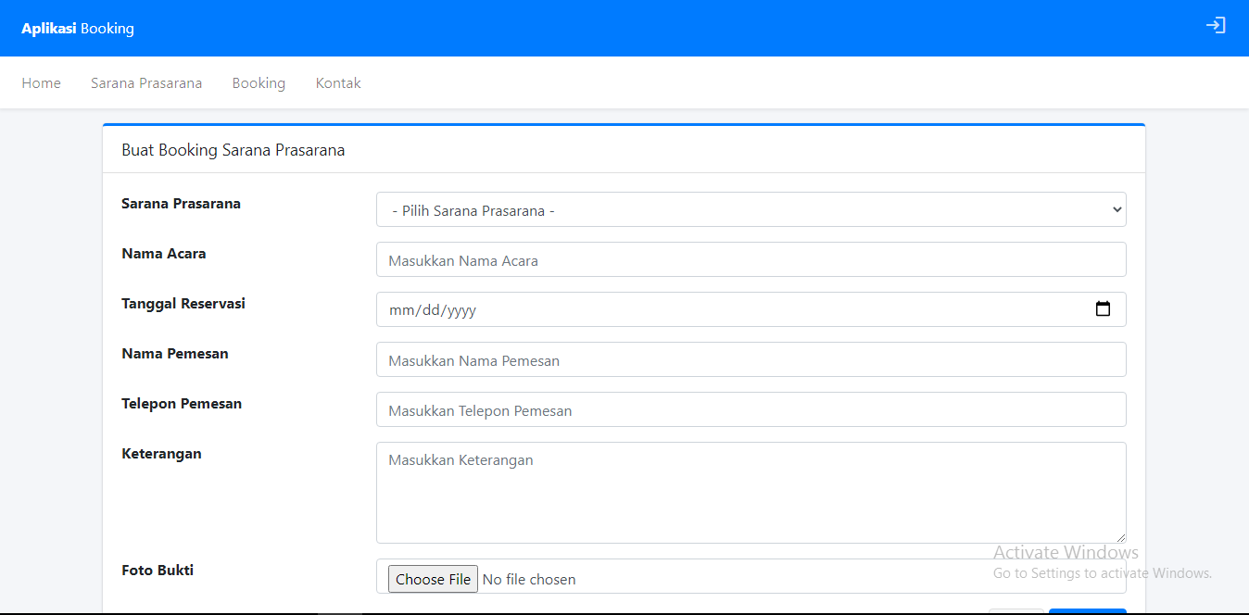Click the Sarana Prasarana form label
Screen dimensions: 1249x615
tap(181, 204)
